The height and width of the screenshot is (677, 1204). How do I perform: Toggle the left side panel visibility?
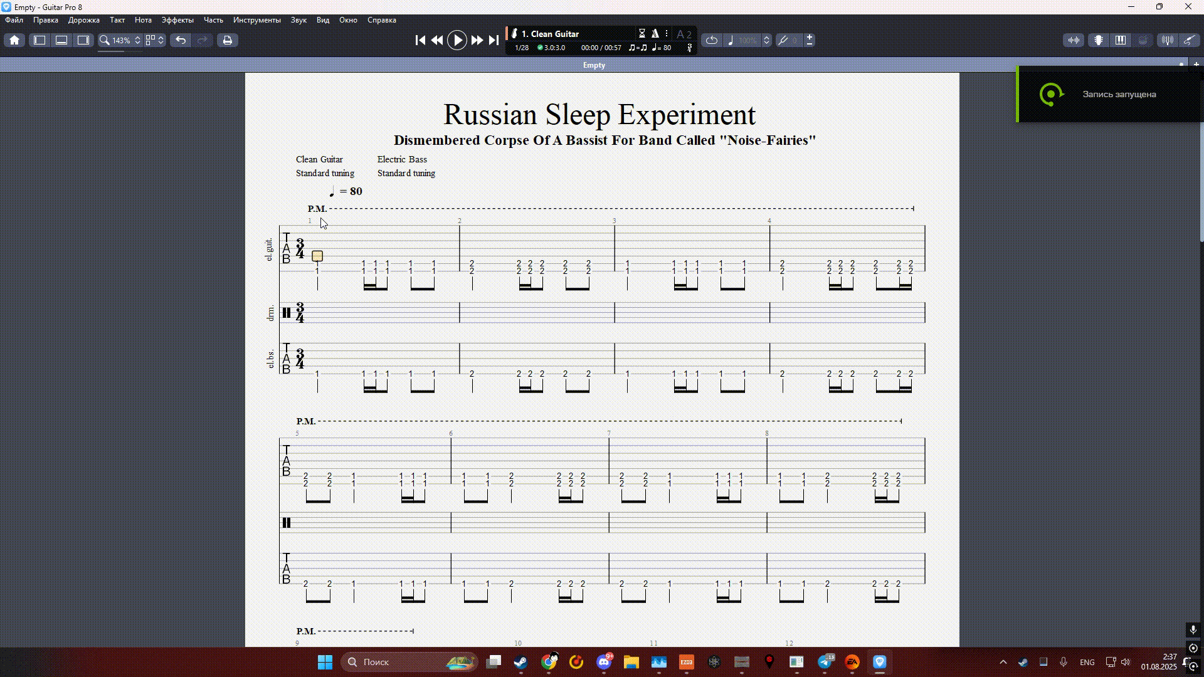40,40
